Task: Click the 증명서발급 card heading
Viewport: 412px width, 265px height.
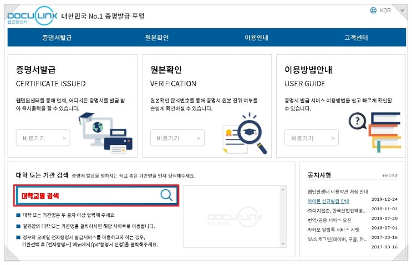Action: click(x=35, y=70)
